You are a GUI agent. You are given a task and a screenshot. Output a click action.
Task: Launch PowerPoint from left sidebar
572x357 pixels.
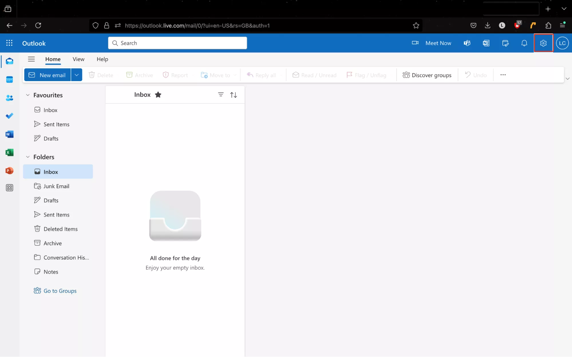pyautogui.click(x=9, y=171)
